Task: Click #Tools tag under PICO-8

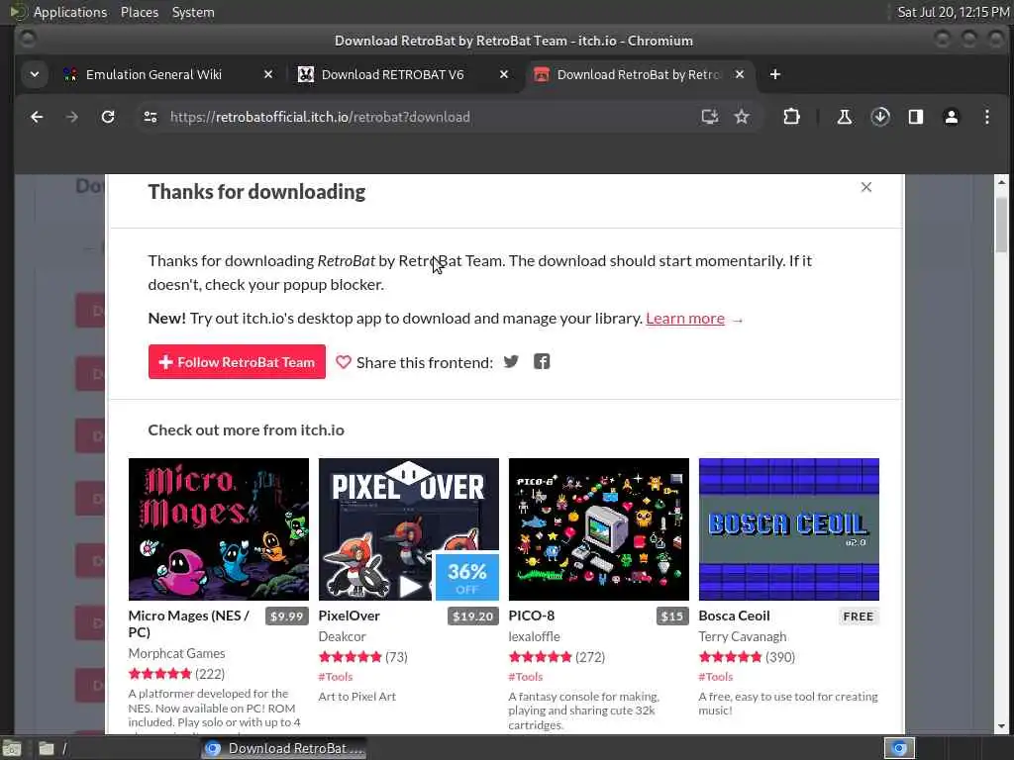Action: [526, 677]
